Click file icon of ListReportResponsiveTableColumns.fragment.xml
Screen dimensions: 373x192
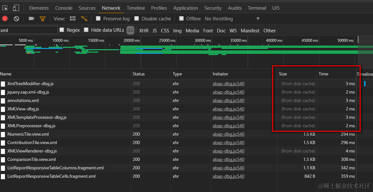point(3,168)
